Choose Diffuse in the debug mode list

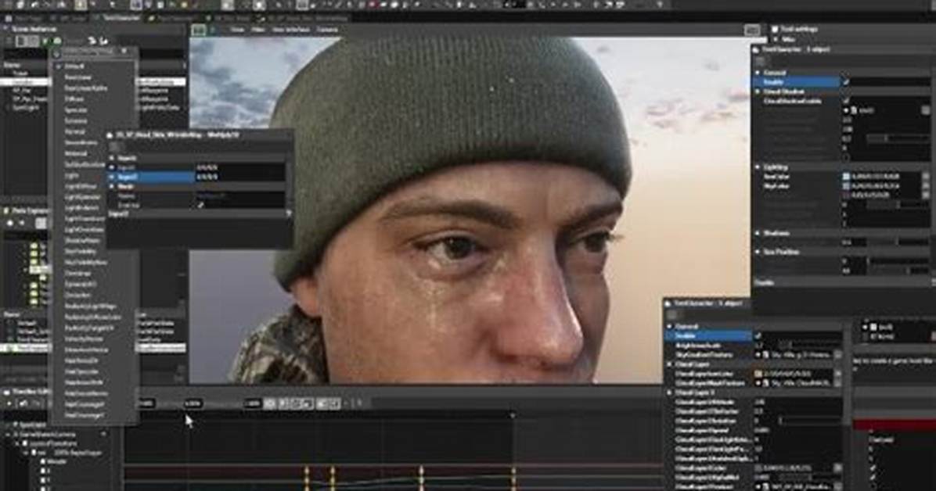(74, 99)
